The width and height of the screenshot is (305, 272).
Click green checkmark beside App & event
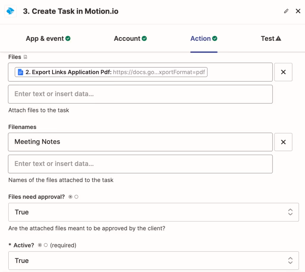[x=68, y=38]
